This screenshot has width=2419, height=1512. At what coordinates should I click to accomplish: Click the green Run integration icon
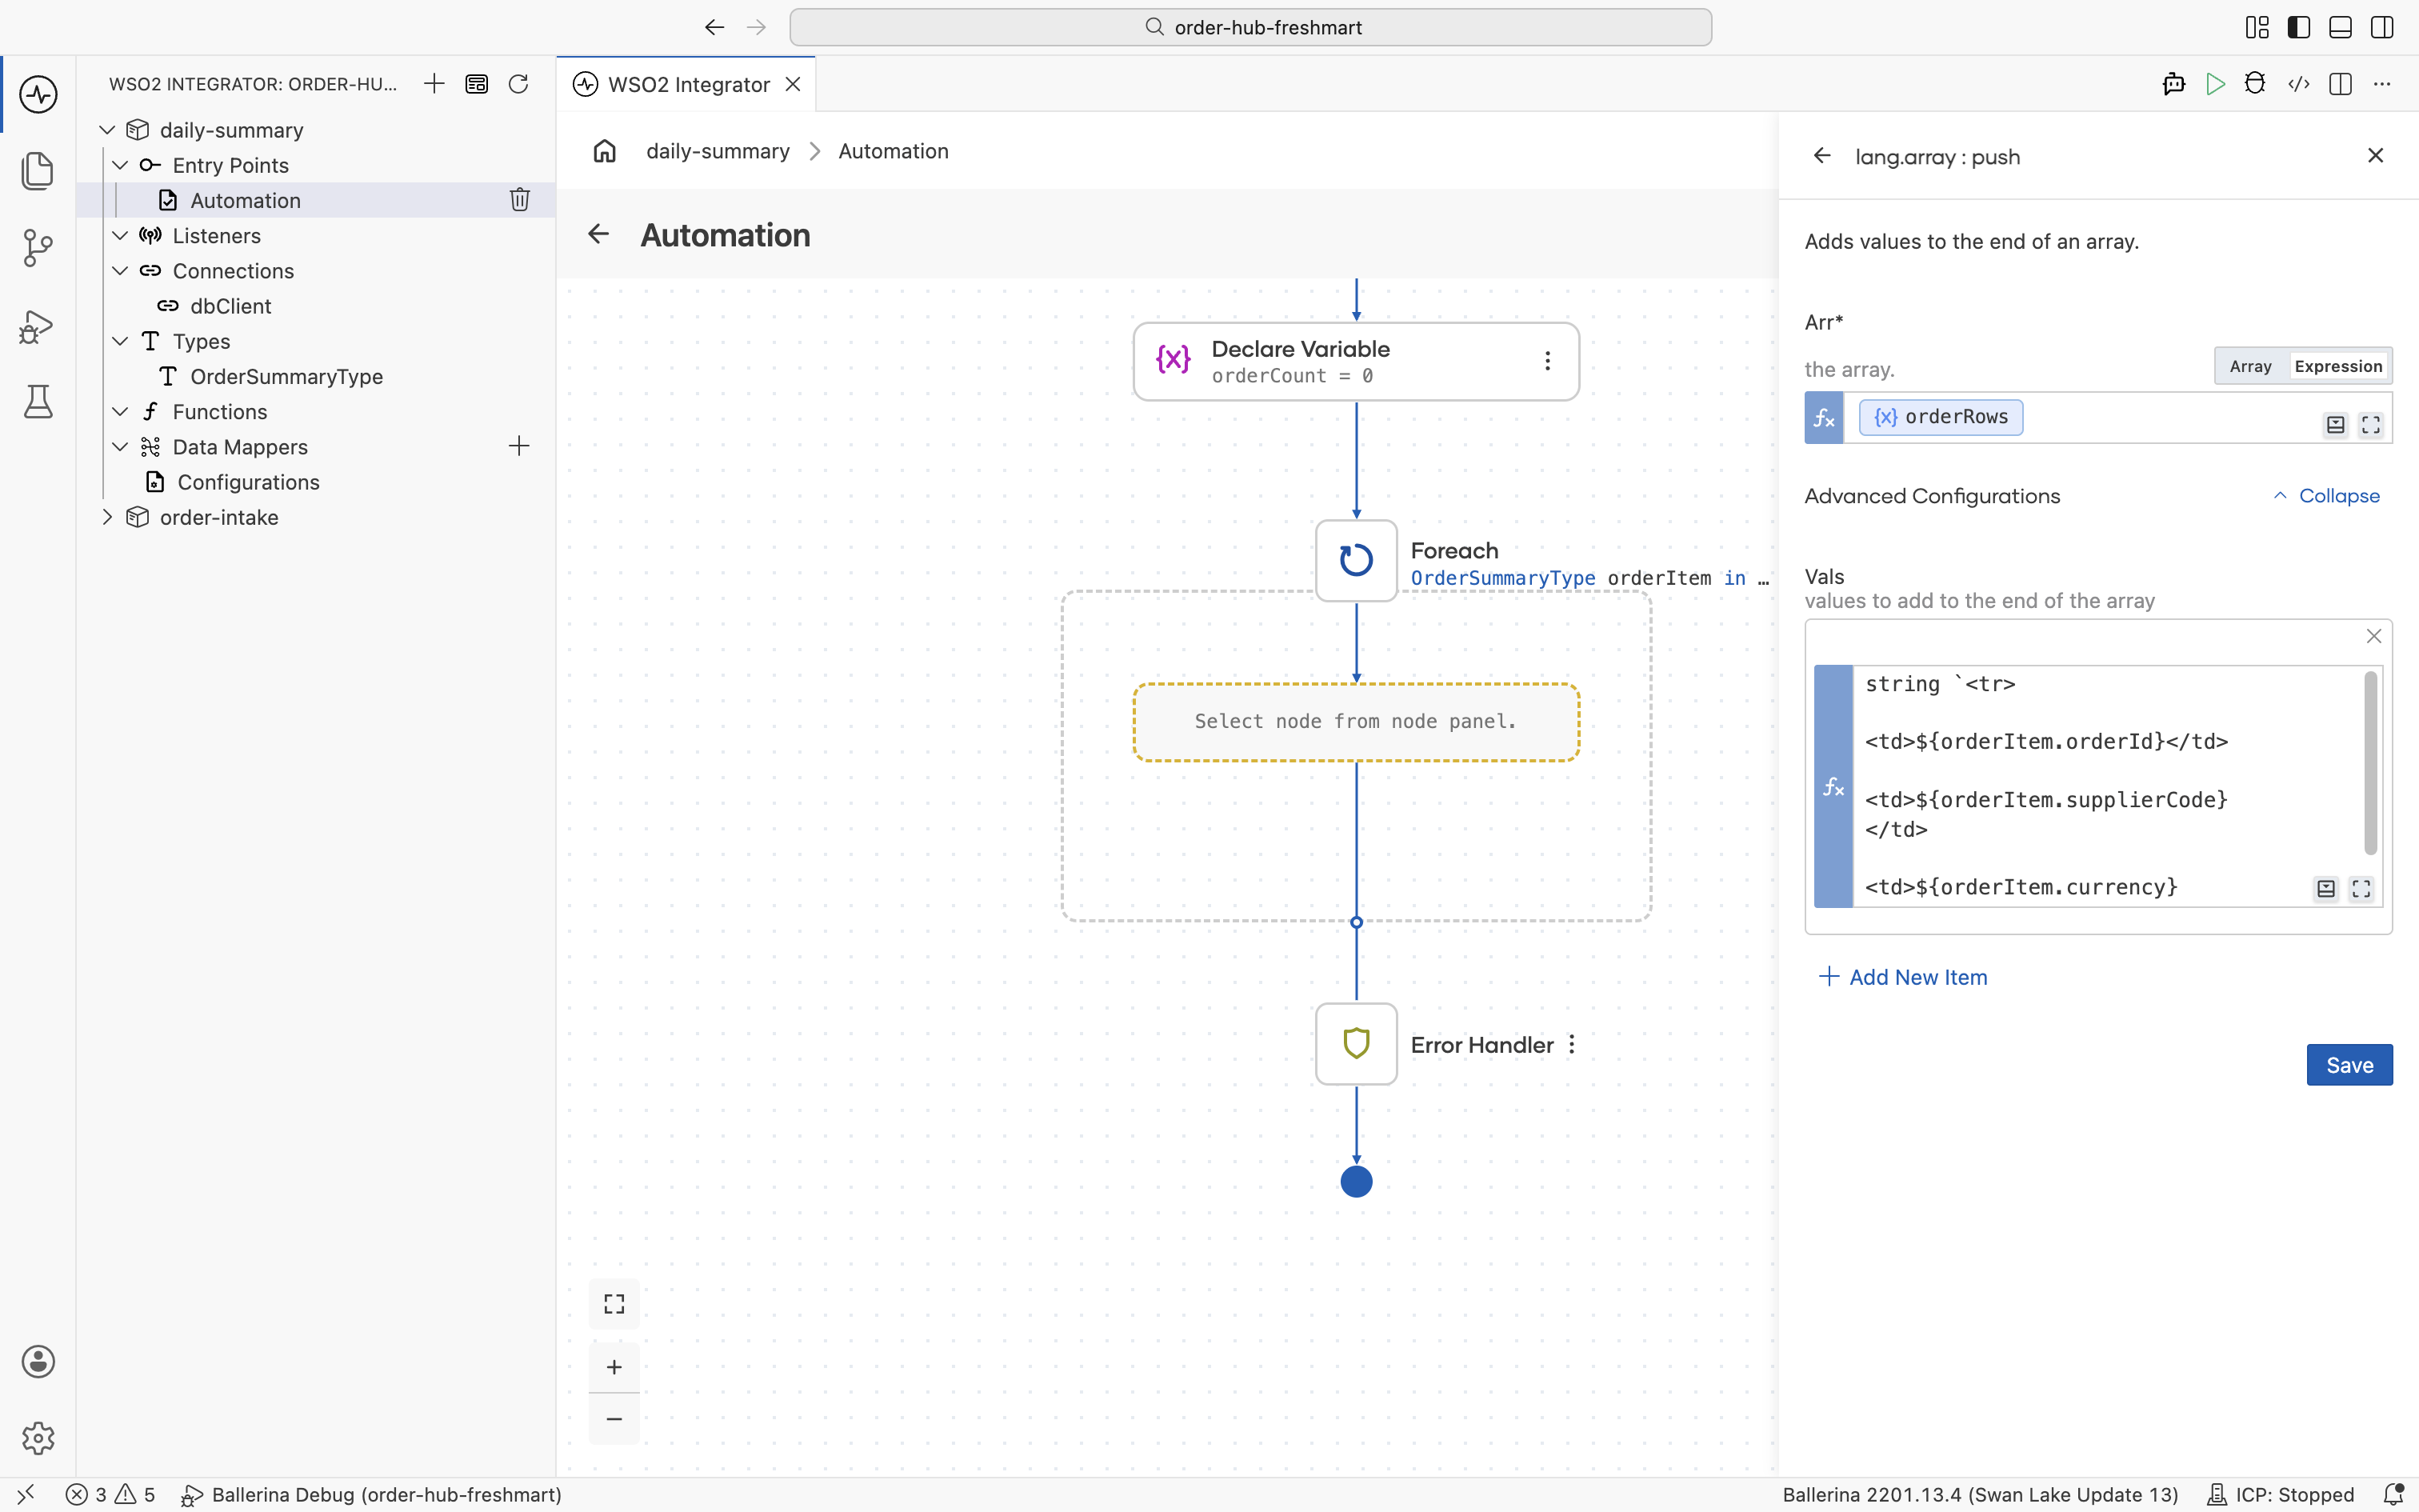2215,84
